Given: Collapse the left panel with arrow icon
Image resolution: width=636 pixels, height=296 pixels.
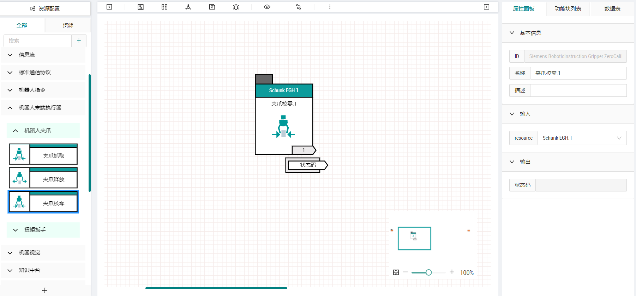Looking at the screenshot, I should 109,7.
